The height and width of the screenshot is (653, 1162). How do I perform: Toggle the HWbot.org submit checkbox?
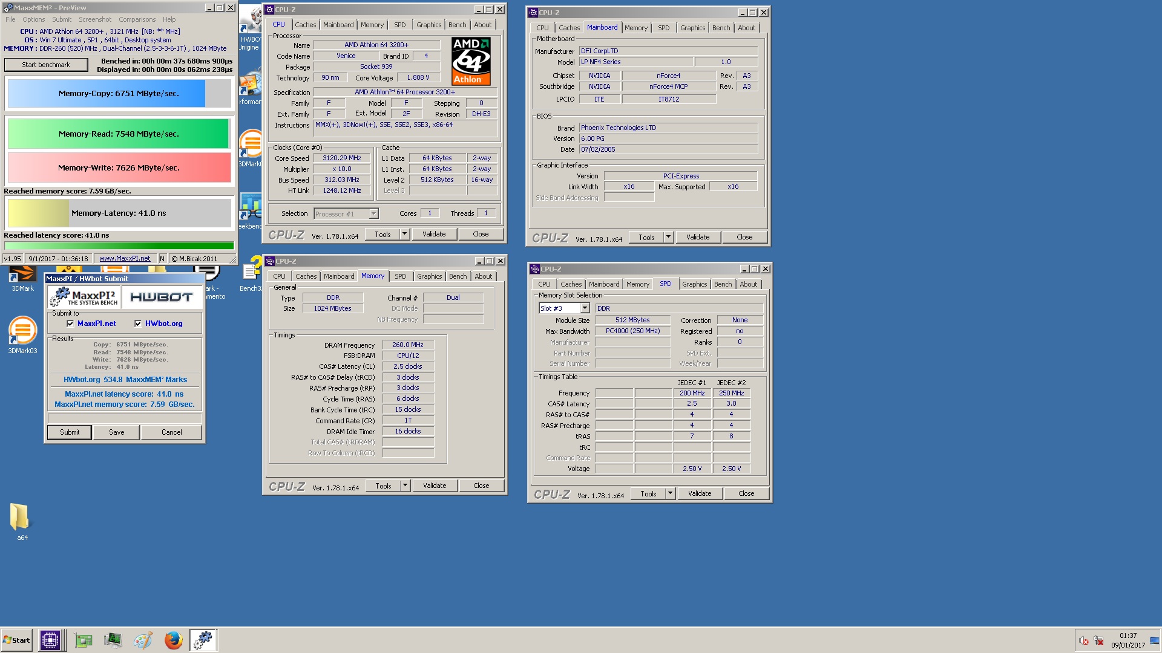click(x=138, y=323)
